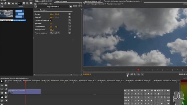The height and width of the screenshot is (105, 187).
Task: Click the Play button in viewer
Action: 135,74
